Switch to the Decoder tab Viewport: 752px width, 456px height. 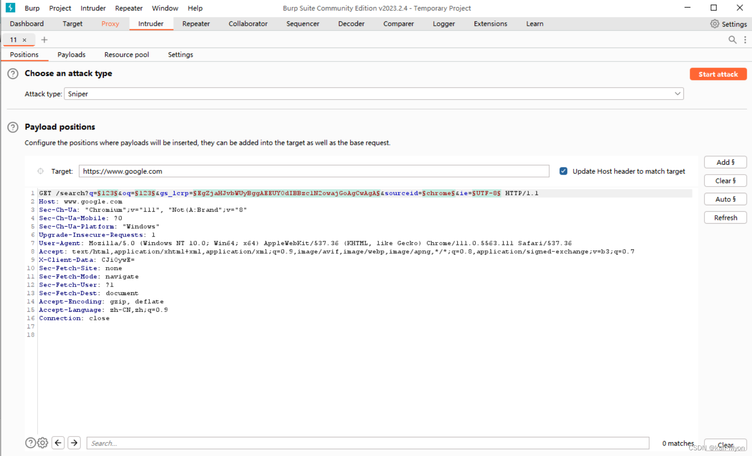[351, 24]
